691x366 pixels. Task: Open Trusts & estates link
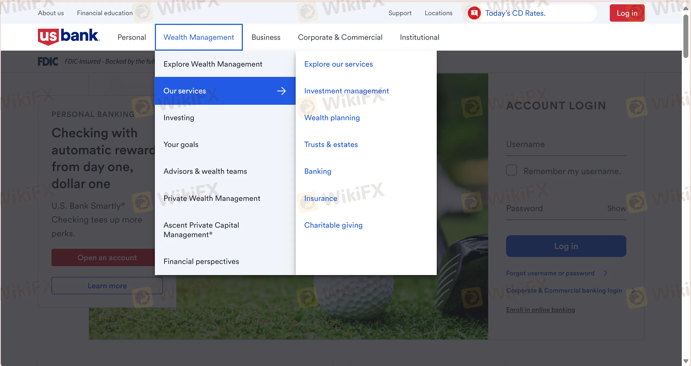tap(331, 145)
